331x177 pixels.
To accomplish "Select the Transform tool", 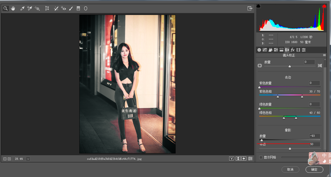I will click(47, 9).
